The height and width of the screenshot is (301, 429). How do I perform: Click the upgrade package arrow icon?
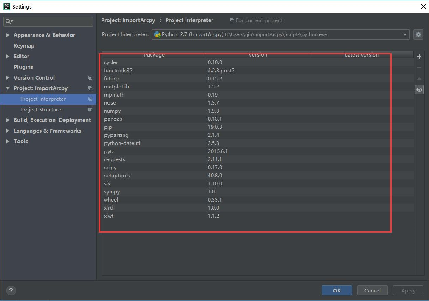pyautogui.click(x=419, y=79)
